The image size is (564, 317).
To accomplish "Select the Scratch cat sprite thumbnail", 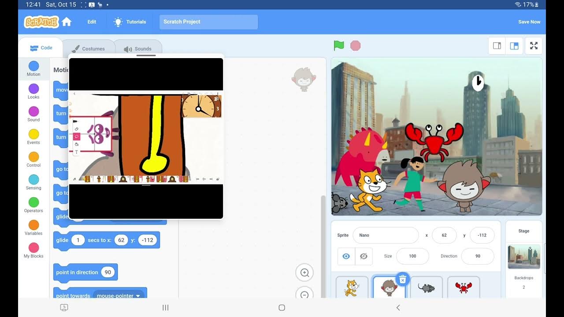I will 352,288.
